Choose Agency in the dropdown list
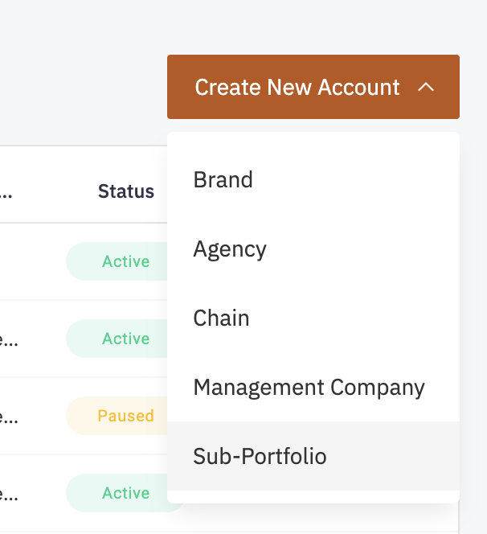 (x=230, y=249)
